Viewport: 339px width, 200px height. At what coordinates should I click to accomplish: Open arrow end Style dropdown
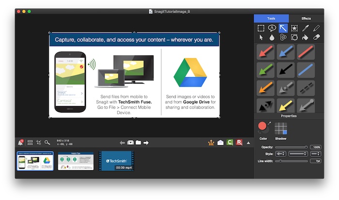tap(280, 154)
